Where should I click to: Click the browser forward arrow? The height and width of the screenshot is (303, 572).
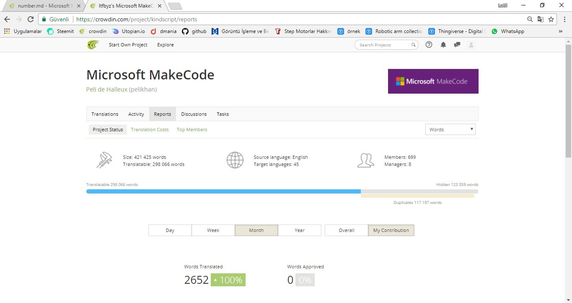coord(18,19)
